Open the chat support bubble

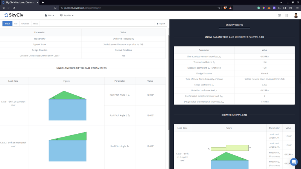click(x=294, y=161)
